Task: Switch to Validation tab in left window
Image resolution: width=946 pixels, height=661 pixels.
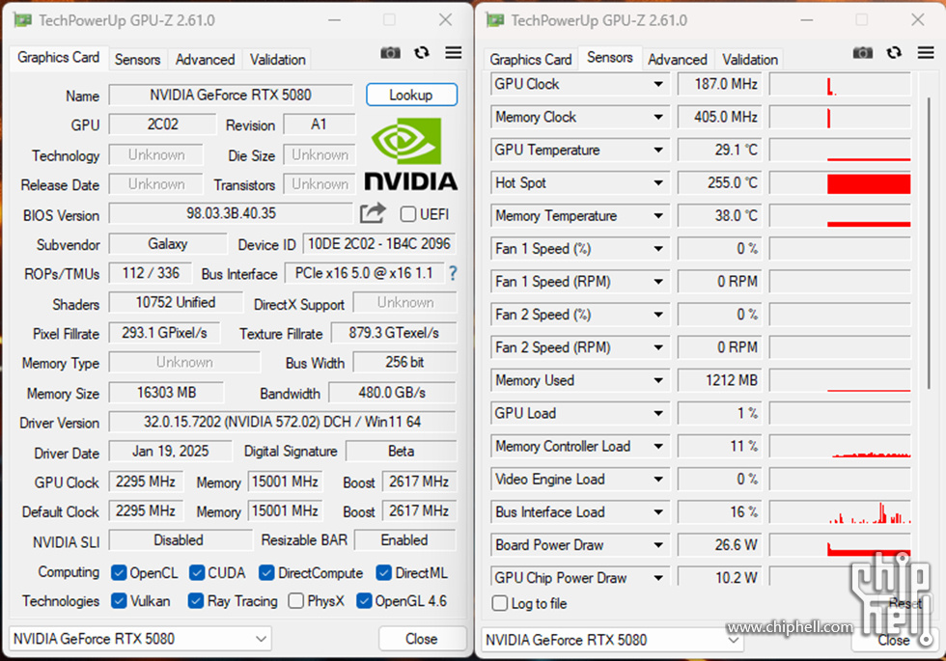Action: click(x=278, y=59)
